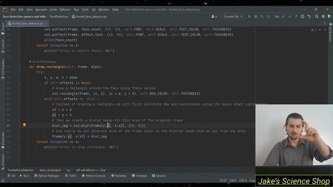333x187 pixels.
Task: Open the Tools menu
Action: 85,9
